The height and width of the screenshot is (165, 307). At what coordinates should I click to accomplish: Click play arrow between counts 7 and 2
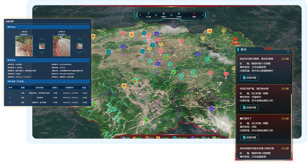pos(156,15)
